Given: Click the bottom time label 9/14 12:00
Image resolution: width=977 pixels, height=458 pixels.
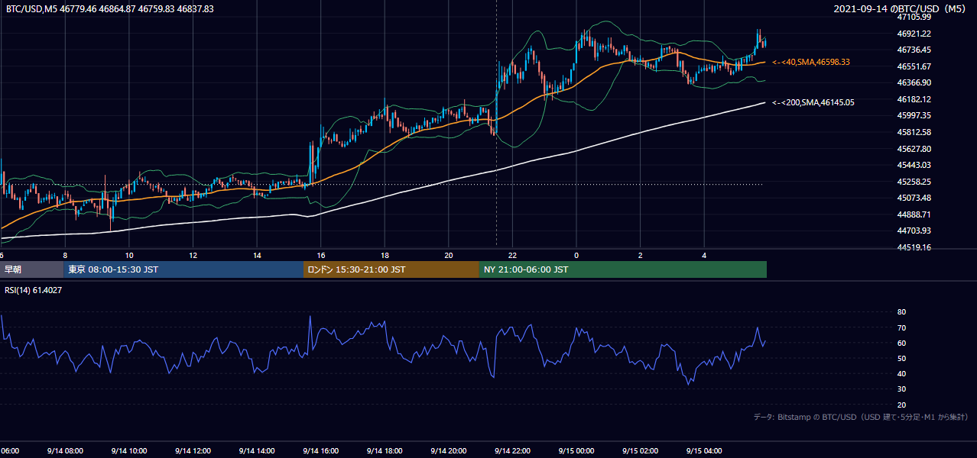Looking at the screenshot, I should coord(193,451).
